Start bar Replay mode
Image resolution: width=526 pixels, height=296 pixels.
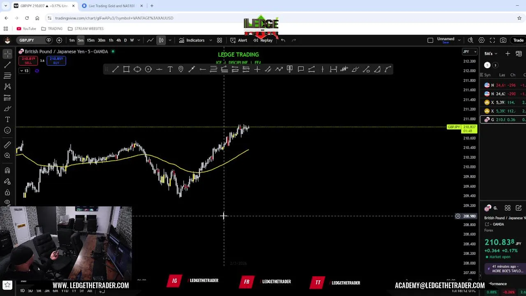click(263, 40)
